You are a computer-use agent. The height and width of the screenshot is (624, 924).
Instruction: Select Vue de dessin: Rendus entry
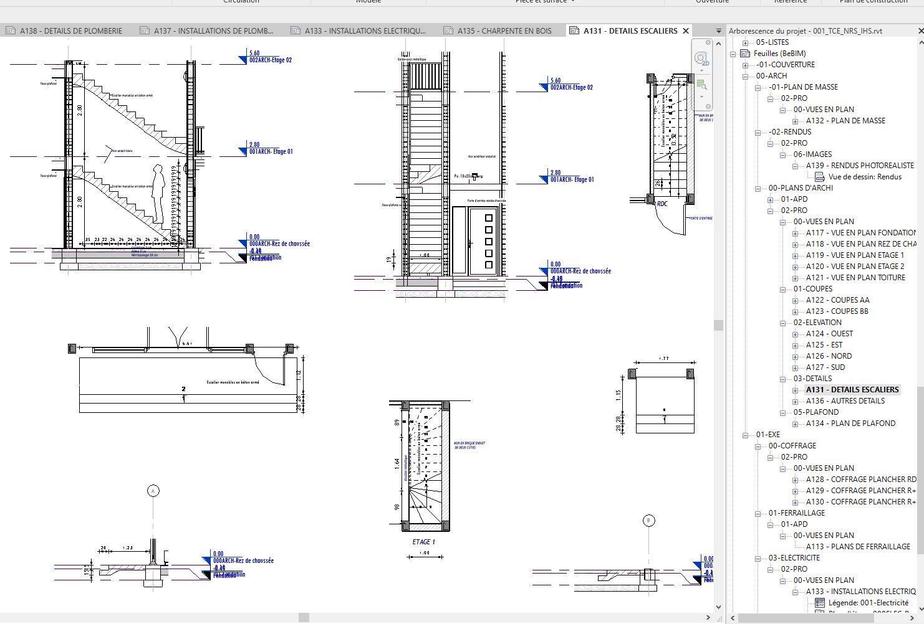tap(865, 177)
